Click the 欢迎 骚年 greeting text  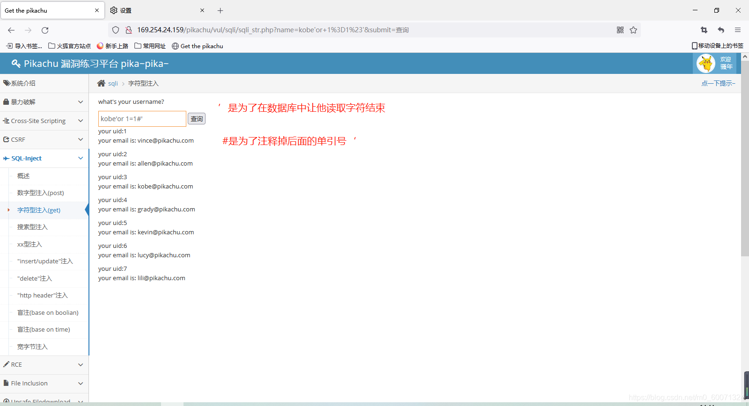pyautogui.click(x=726, y=63)
